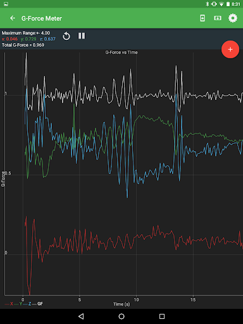Tap the Android home circle button
The height and width of the screenshot is (324, 243).
click(x=121, y=316)
